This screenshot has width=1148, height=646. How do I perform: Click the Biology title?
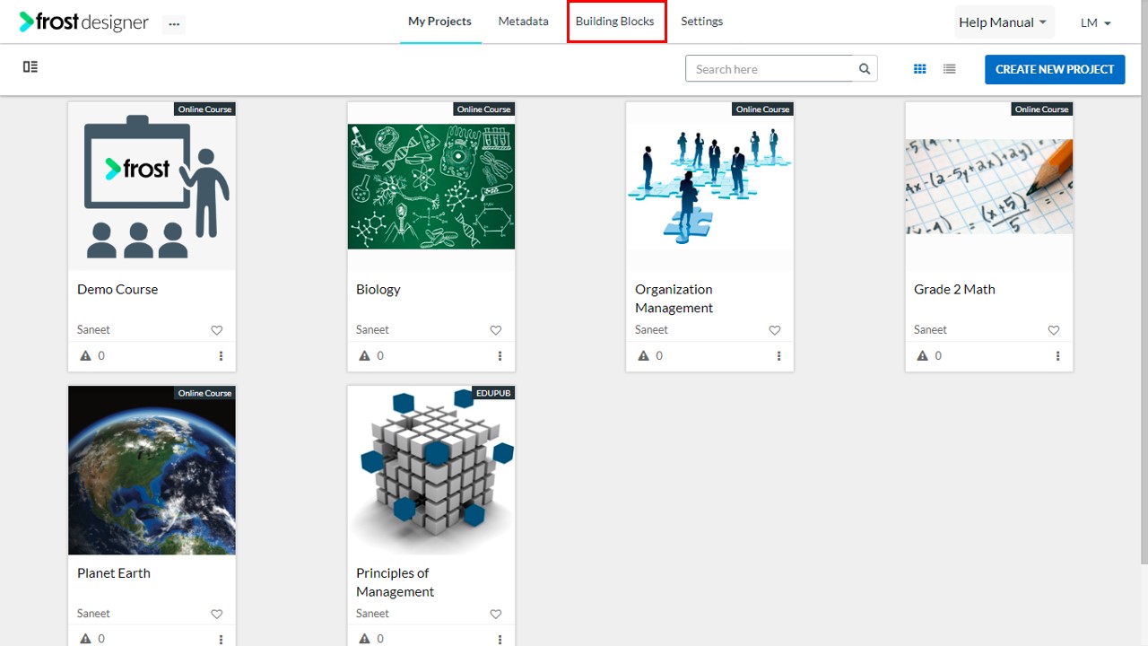pos(378,290)
